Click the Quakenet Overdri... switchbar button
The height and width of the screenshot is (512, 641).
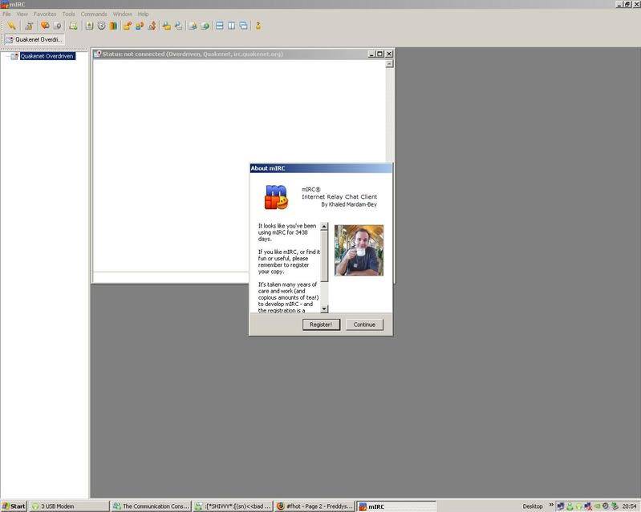pyautogui.click(x=34, y=39)
